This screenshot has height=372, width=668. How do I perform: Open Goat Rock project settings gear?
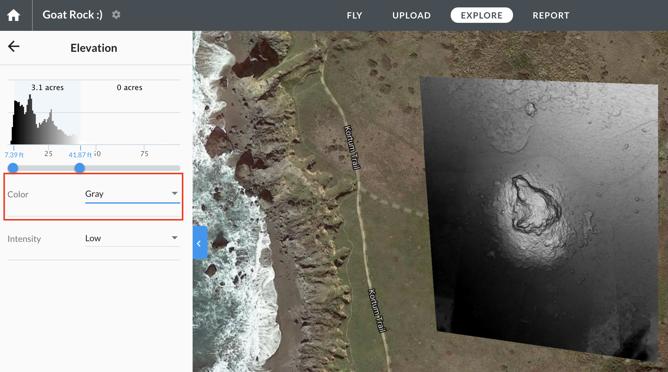click(x=116, y=15)
